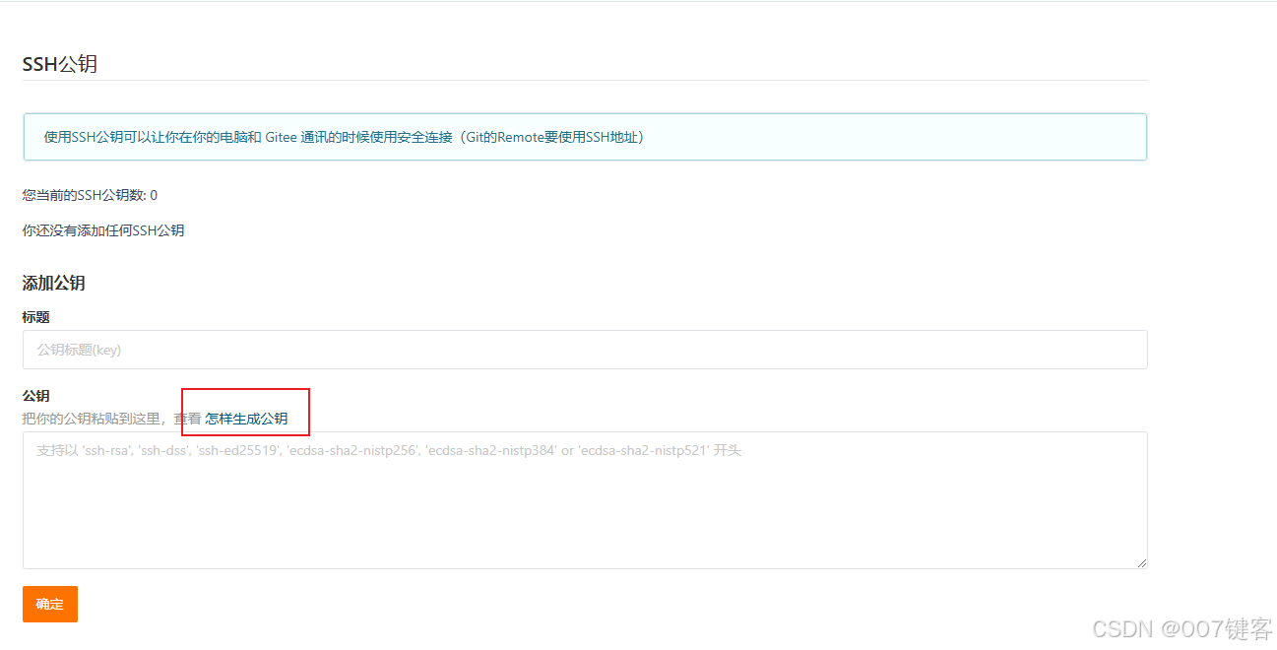1277x650 pixels.
Task: Click the 公钥标题(key) title input field
Action: [x=585, y=350]
